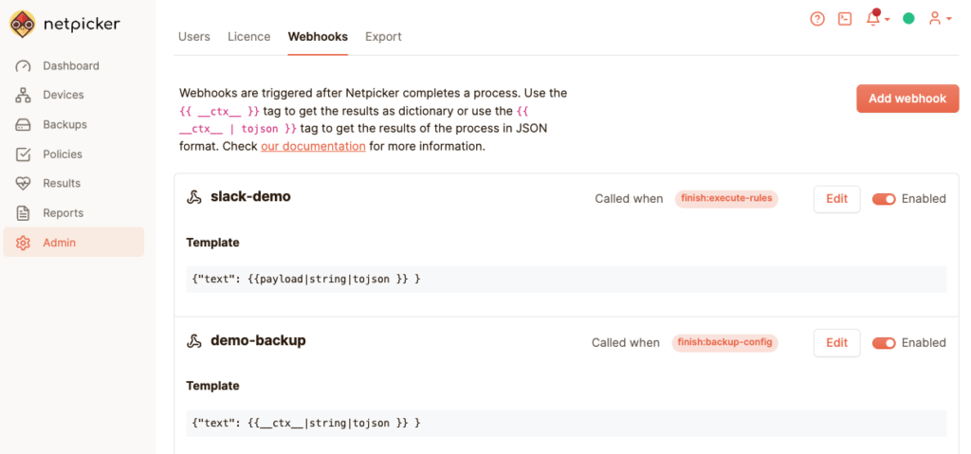Select the Licence tab
This screenshot has height=454, width=971.
tap(249, 37)
